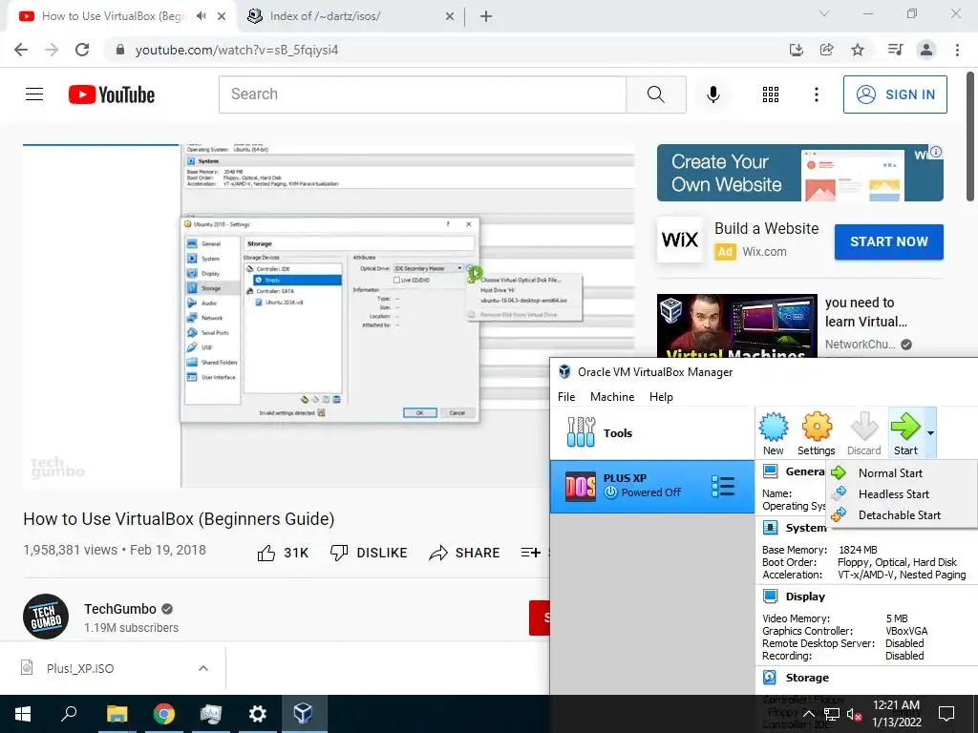Screen dimensions: 978x733
Task: Open VirtualBox Settings gear icon
Action: click(817, 434)
